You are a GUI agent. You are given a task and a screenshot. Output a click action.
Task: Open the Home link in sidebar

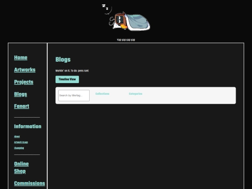(21, 57)
